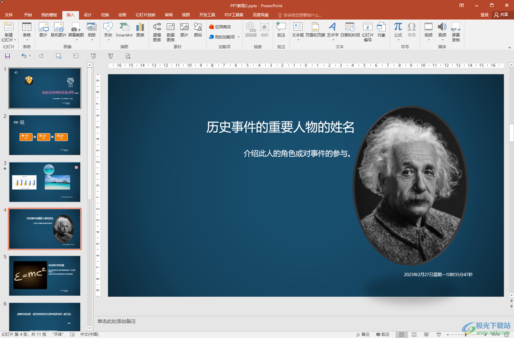Open Data Chart (数据图表) tool
Screen dimensions: 514x338
point(171,32)
